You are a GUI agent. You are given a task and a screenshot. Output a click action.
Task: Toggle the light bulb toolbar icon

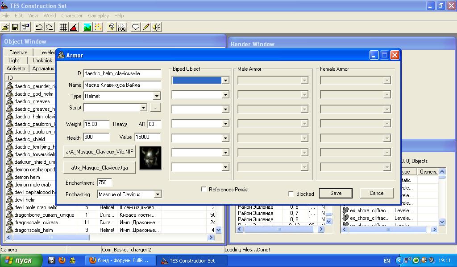pyautogui.click(x=112, y=27)
